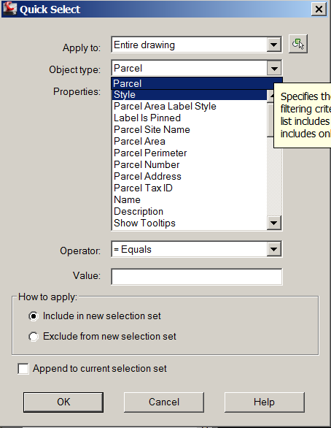Select the Style property
The image size is (331, 428).
pos(190,95)
